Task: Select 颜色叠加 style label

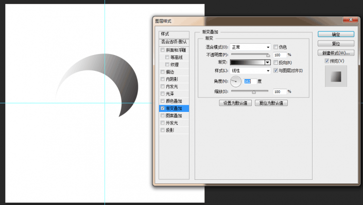Action: click(x=174, y=101)
